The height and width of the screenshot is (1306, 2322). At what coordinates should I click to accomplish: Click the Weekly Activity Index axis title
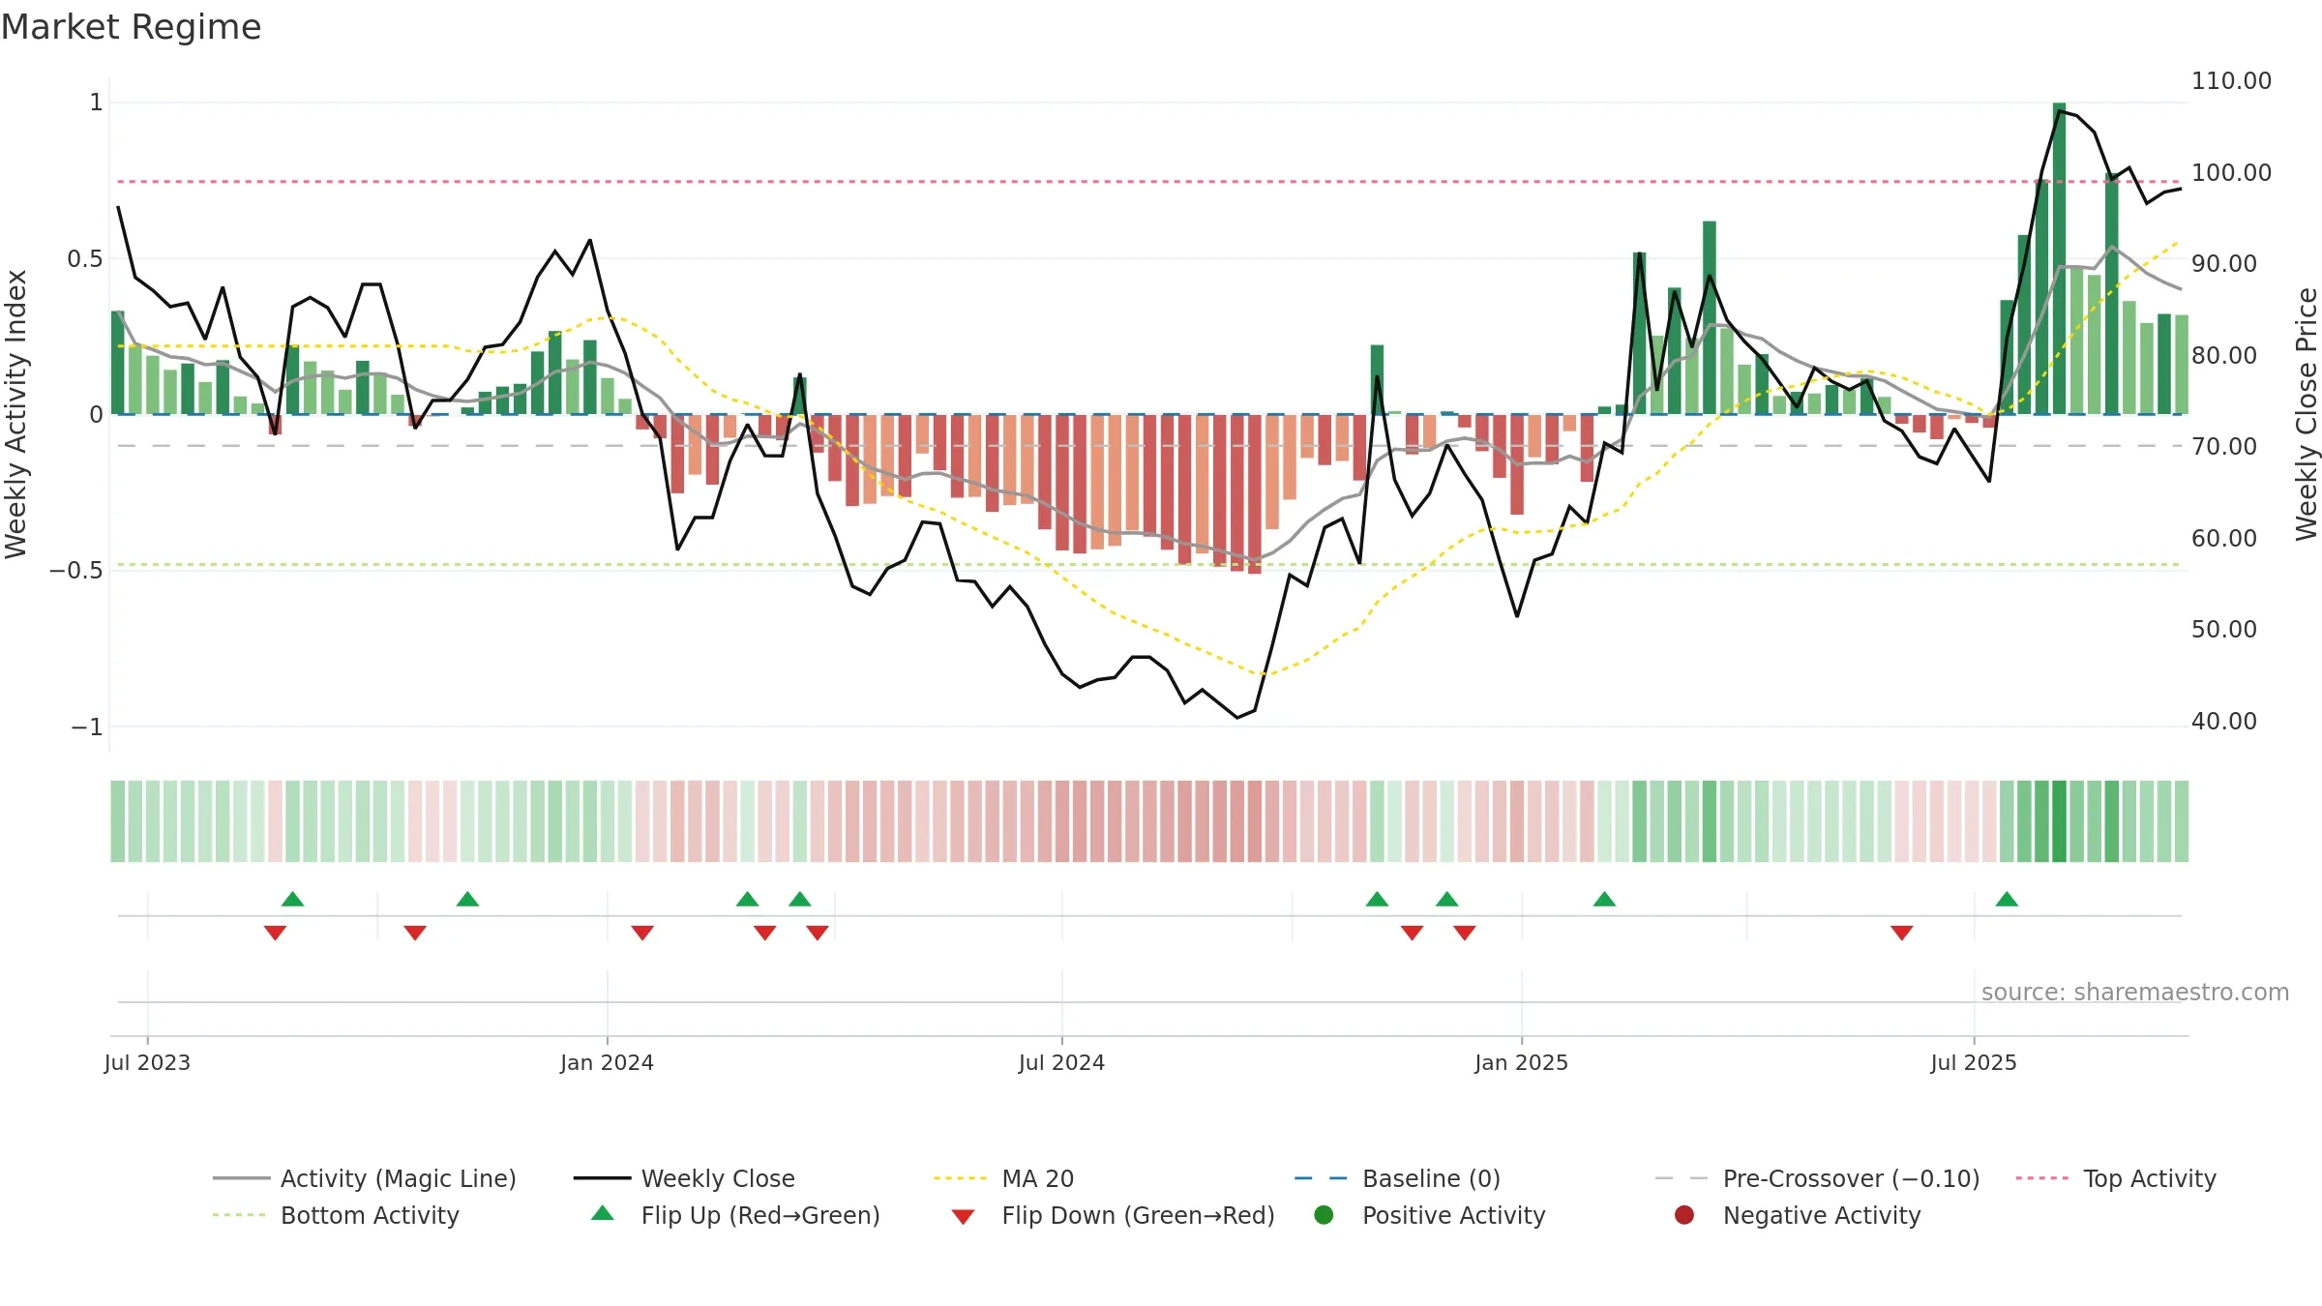[x=16, y=414]
